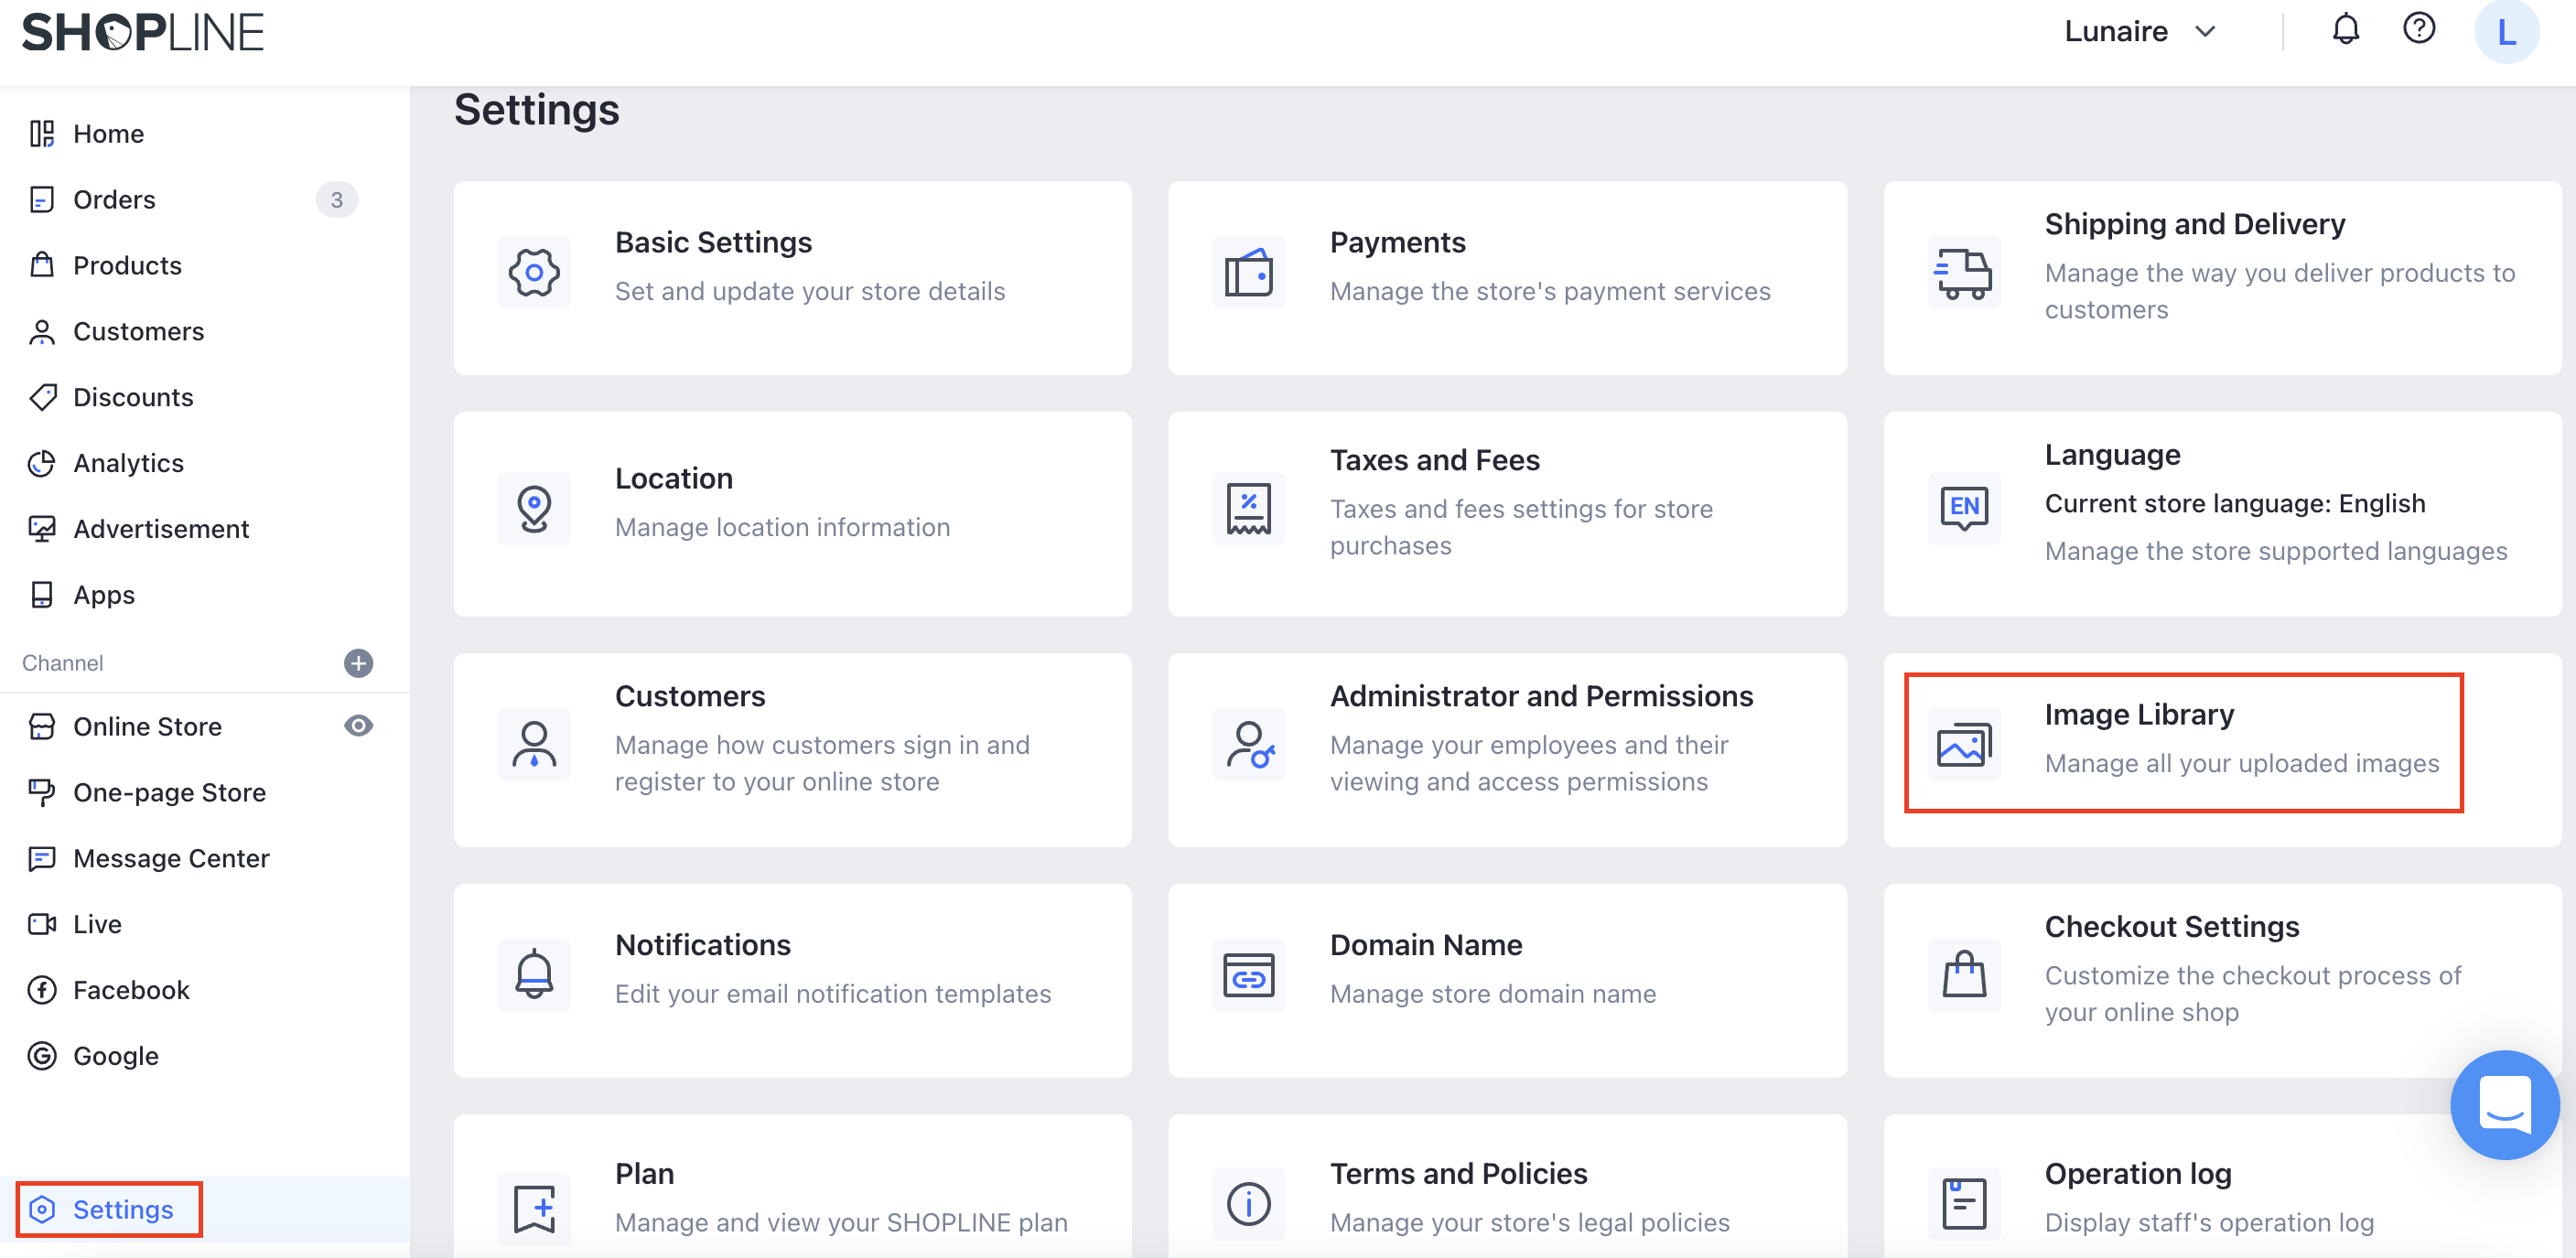
Task: Open the Image Library settings card
Action: pyautogui.click(x=2183, y=741)
